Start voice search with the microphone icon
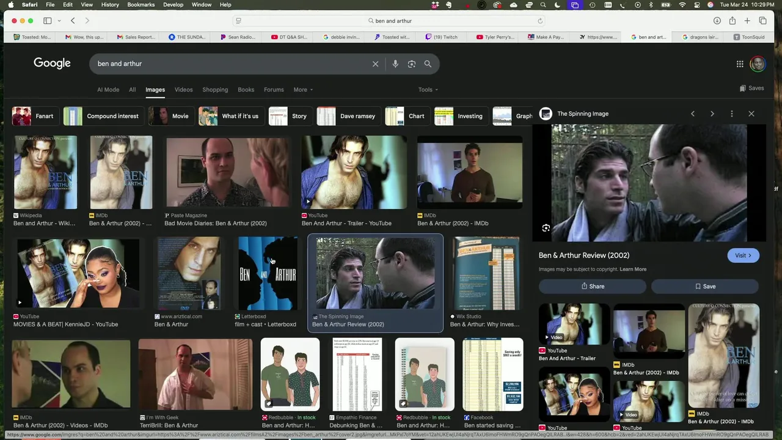 click(395, 64)
